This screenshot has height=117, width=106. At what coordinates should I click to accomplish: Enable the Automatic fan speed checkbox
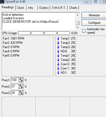84,31
